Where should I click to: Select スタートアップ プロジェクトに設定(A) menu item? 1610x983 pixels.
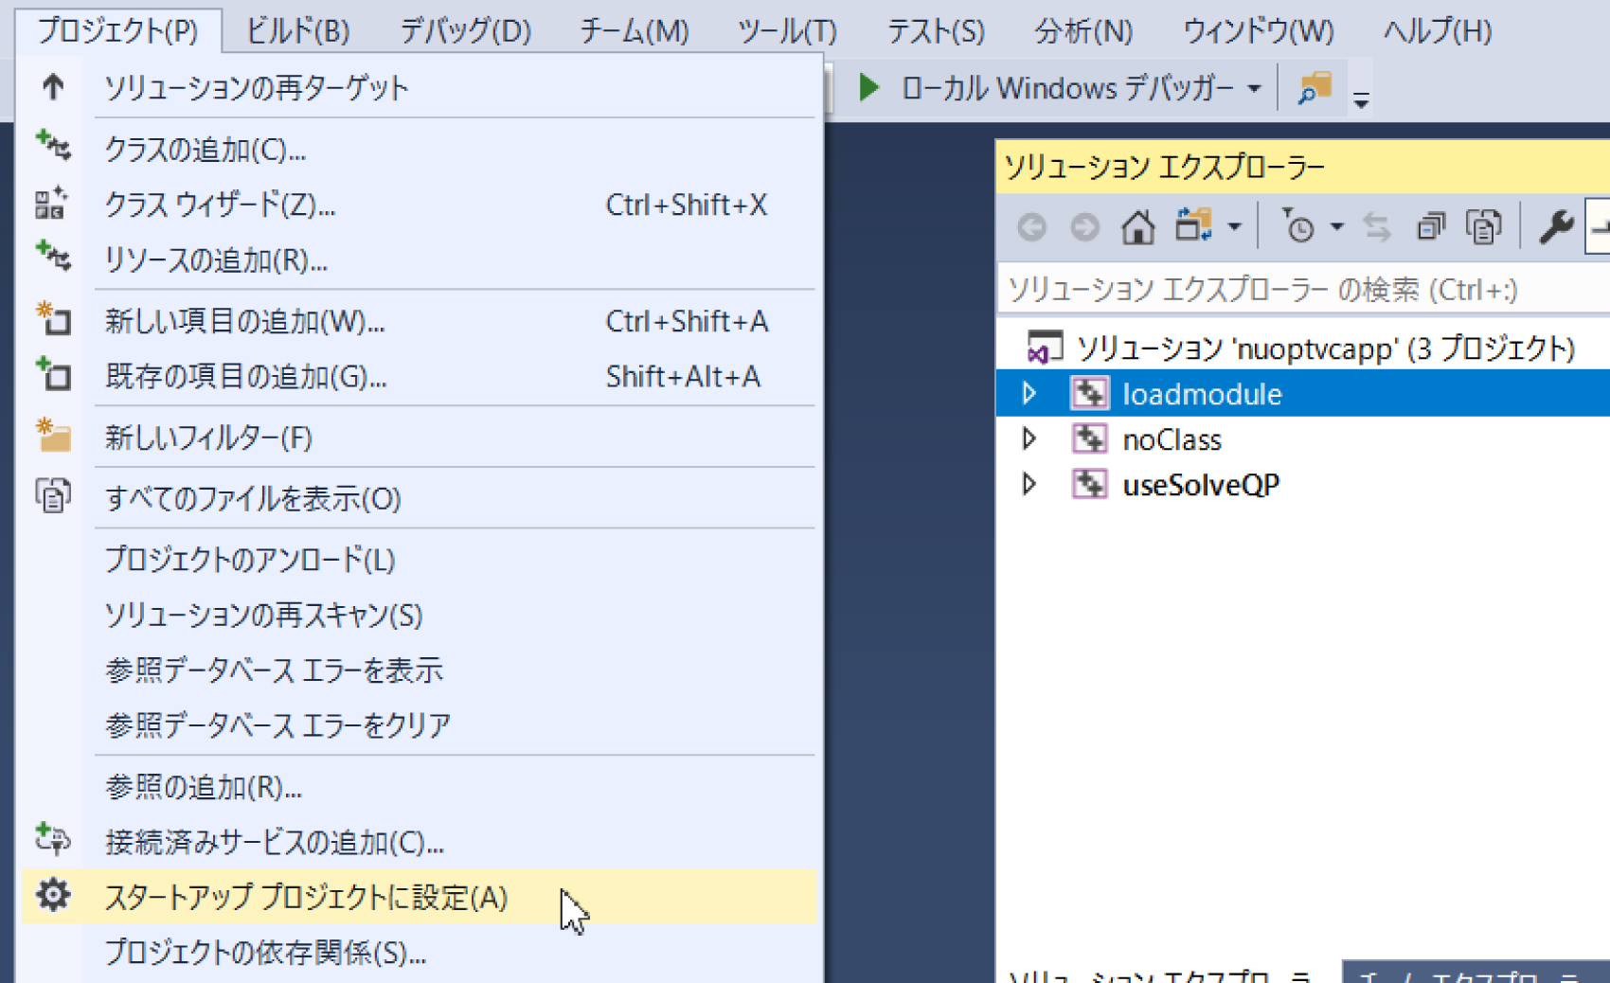click(306, 897)
